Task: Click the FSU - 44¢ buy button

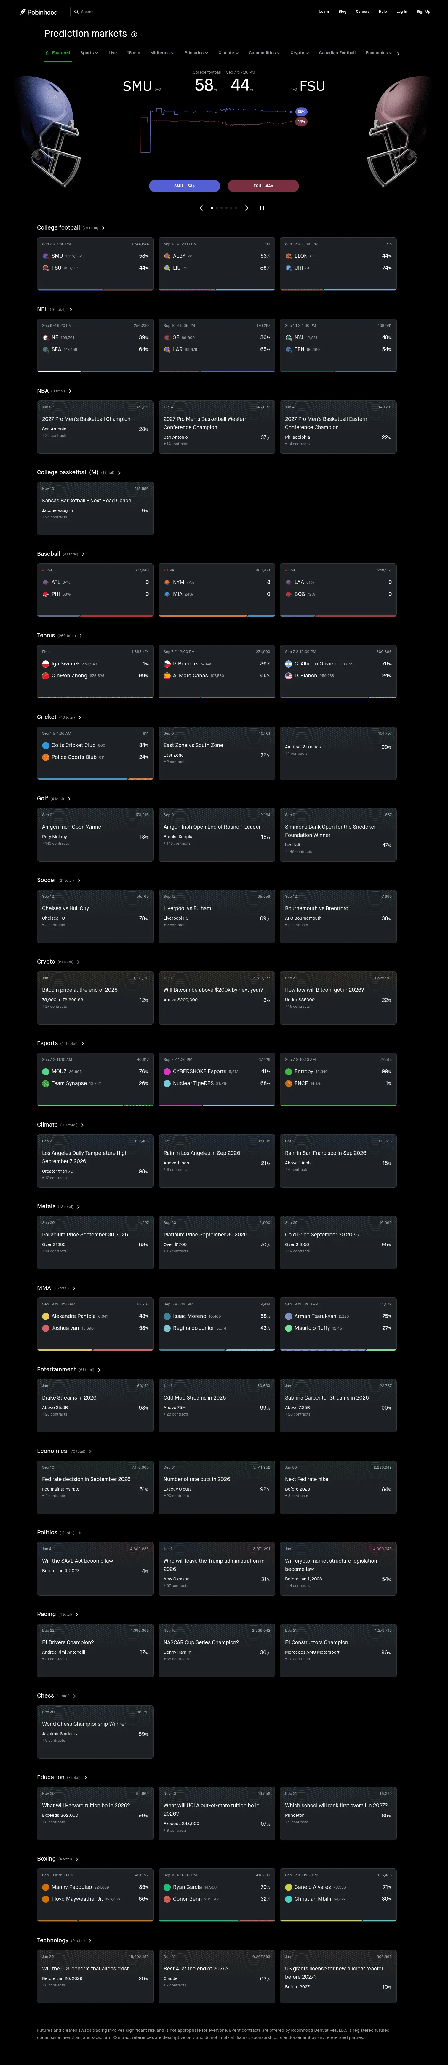Action: pos(263,186)
